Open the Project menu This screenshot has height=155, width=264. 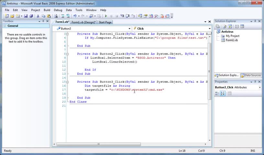(36, 10)
